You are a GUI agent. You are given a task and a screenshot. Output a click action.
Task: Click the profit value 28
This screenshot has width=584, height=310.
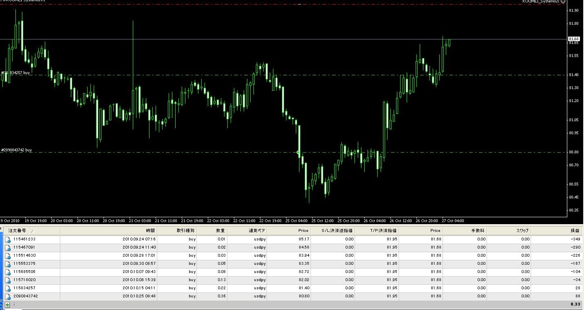pyautogui.click(x=577, y=288)
